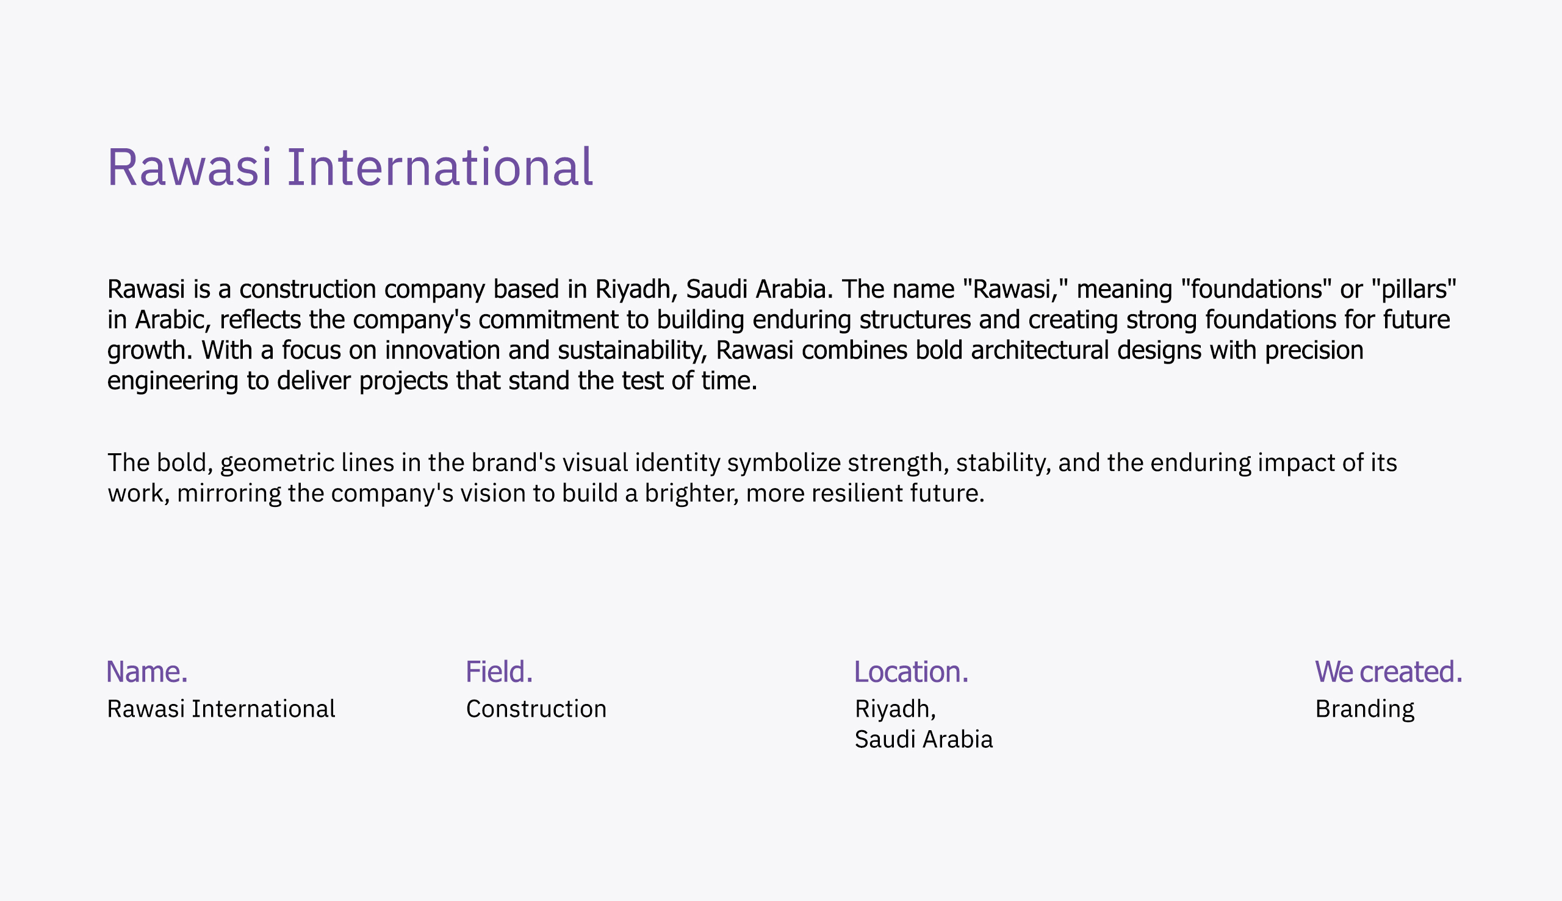Click the purple Name. label
This screenshot has height=901, width=1562.
pos(146,672)
